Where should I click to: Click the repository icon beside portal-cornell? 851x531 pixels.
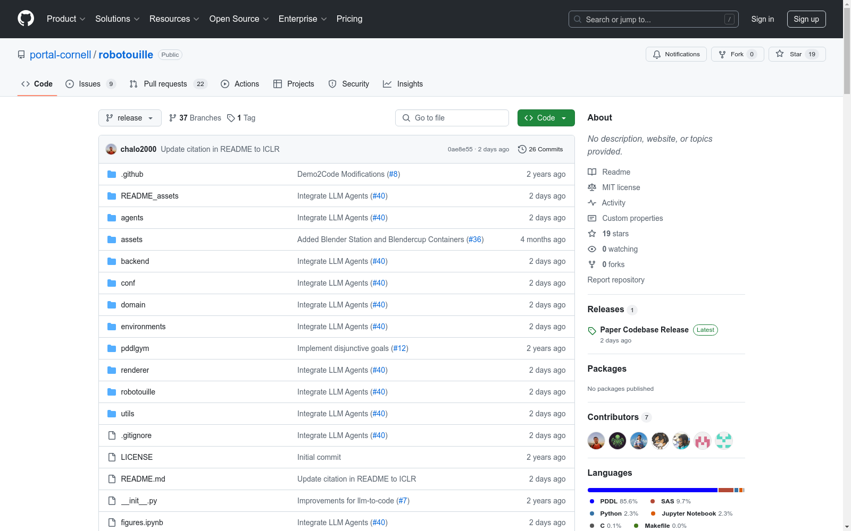pyautogui.click(x=21, y=55)
